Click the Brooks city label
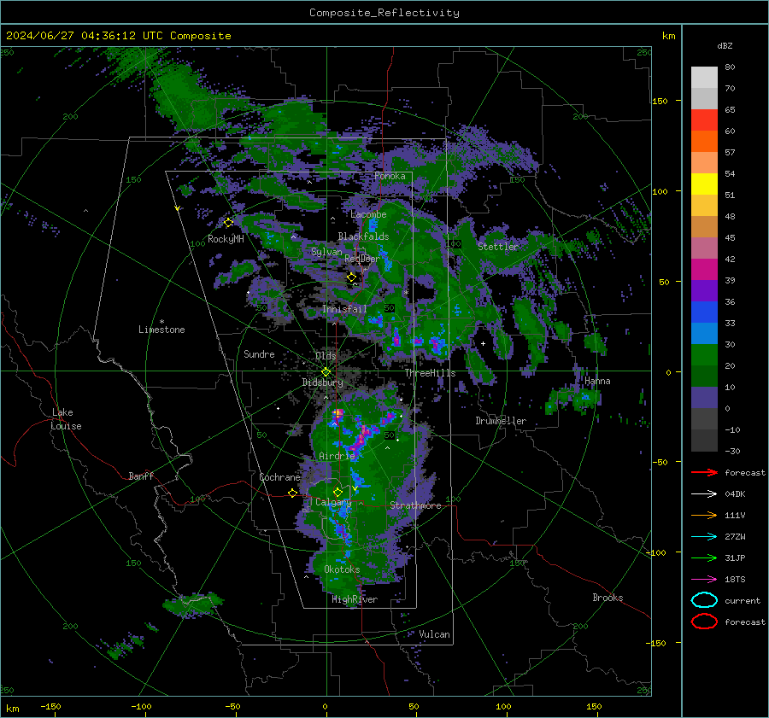 [x=608, y=598]
